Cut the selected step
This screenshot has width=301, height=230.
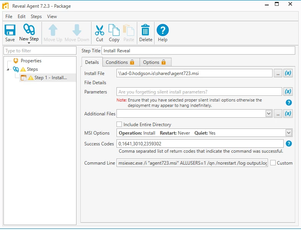click(100, 33)
